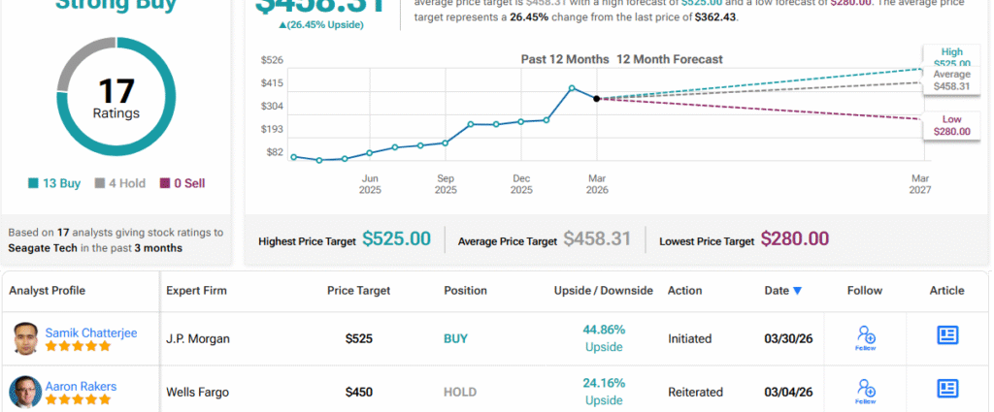Screen dimensions: 994x412
Task: Click the 17 Ratings donut chart
Action: [x=116, y=98]
